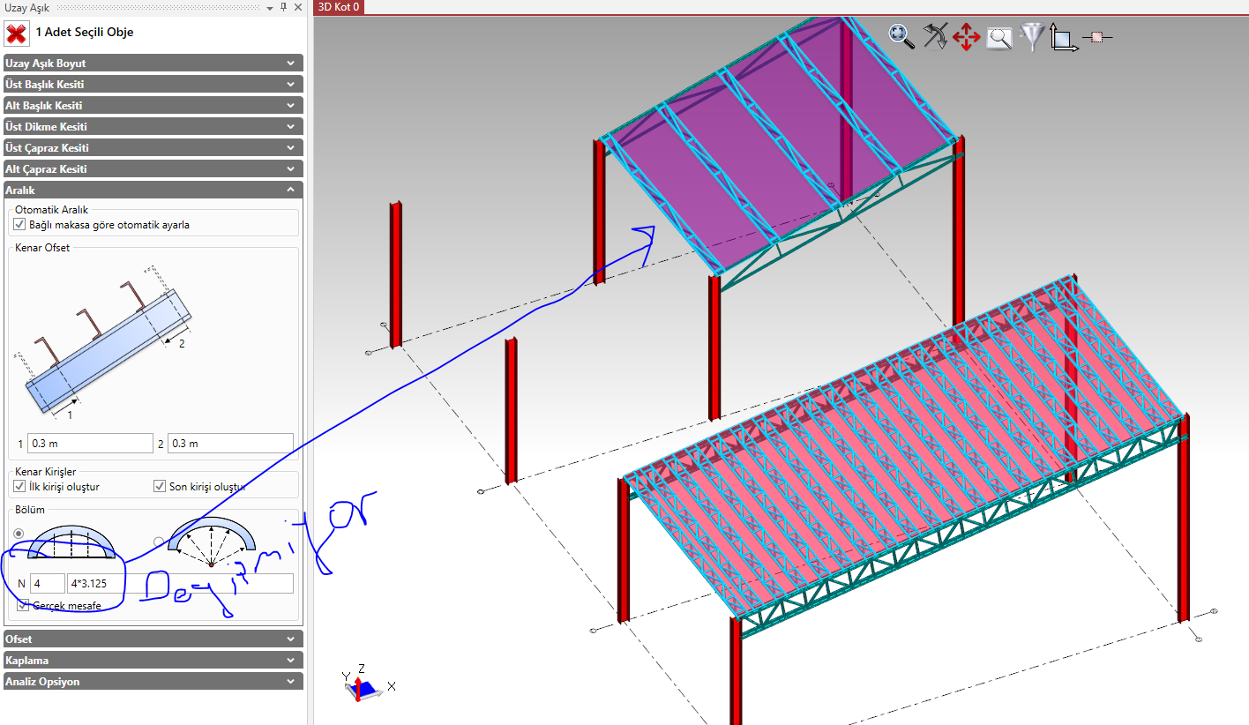Uncheck 'İlk kirişi oluştur' option
The height and width of the screenshot is (725, 1249).
[20, 486]
